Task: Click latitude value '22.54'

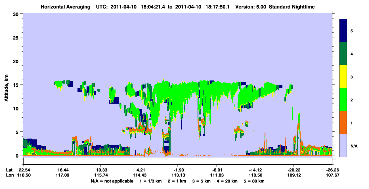Action: click(x=23, y=170)
